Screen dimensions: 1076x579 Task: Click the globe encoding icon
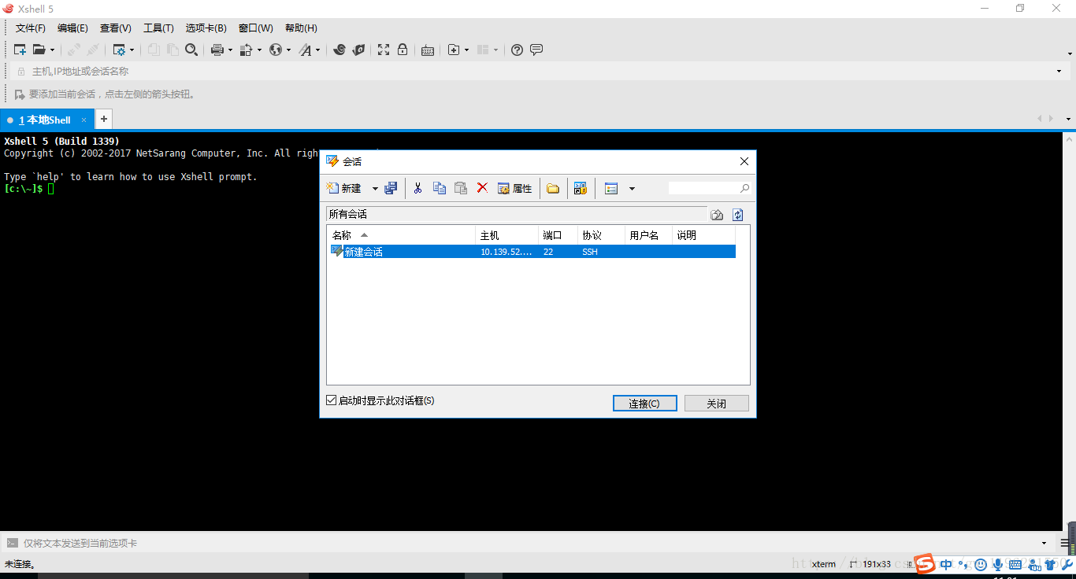275,50
